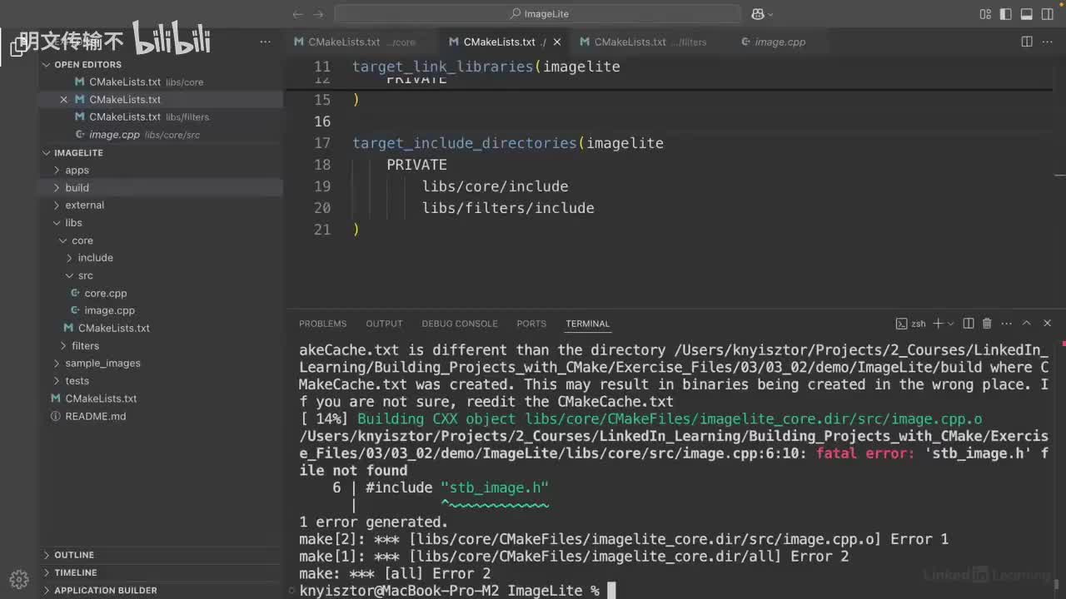The width and height of the screenshot is (1066, 599).
Task: Open the new terminal launch profile dropdown
Action: click(950, 324)
